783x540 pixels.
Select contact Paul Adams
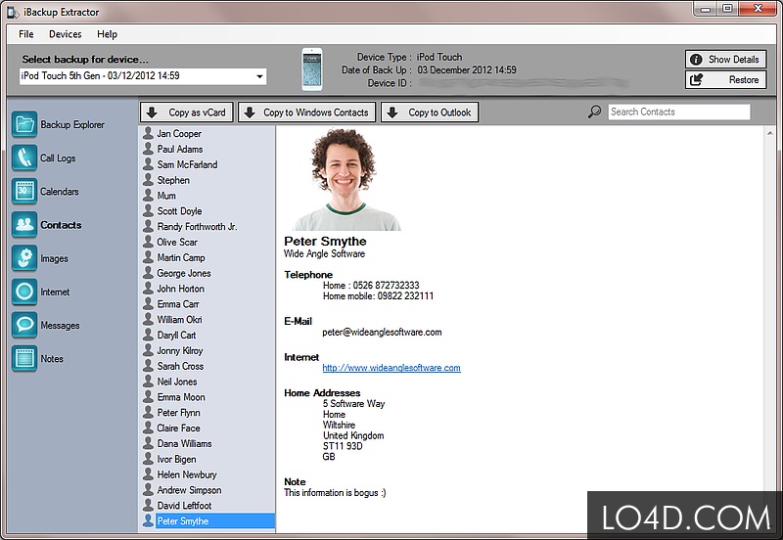coord(180,149)
